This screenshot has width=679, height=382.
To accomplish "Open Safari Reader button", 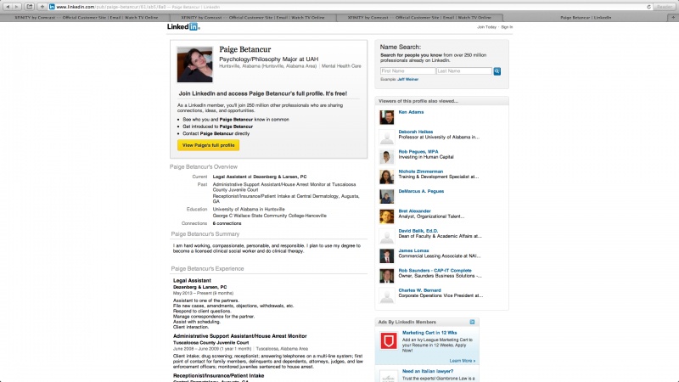I will 665,7.
